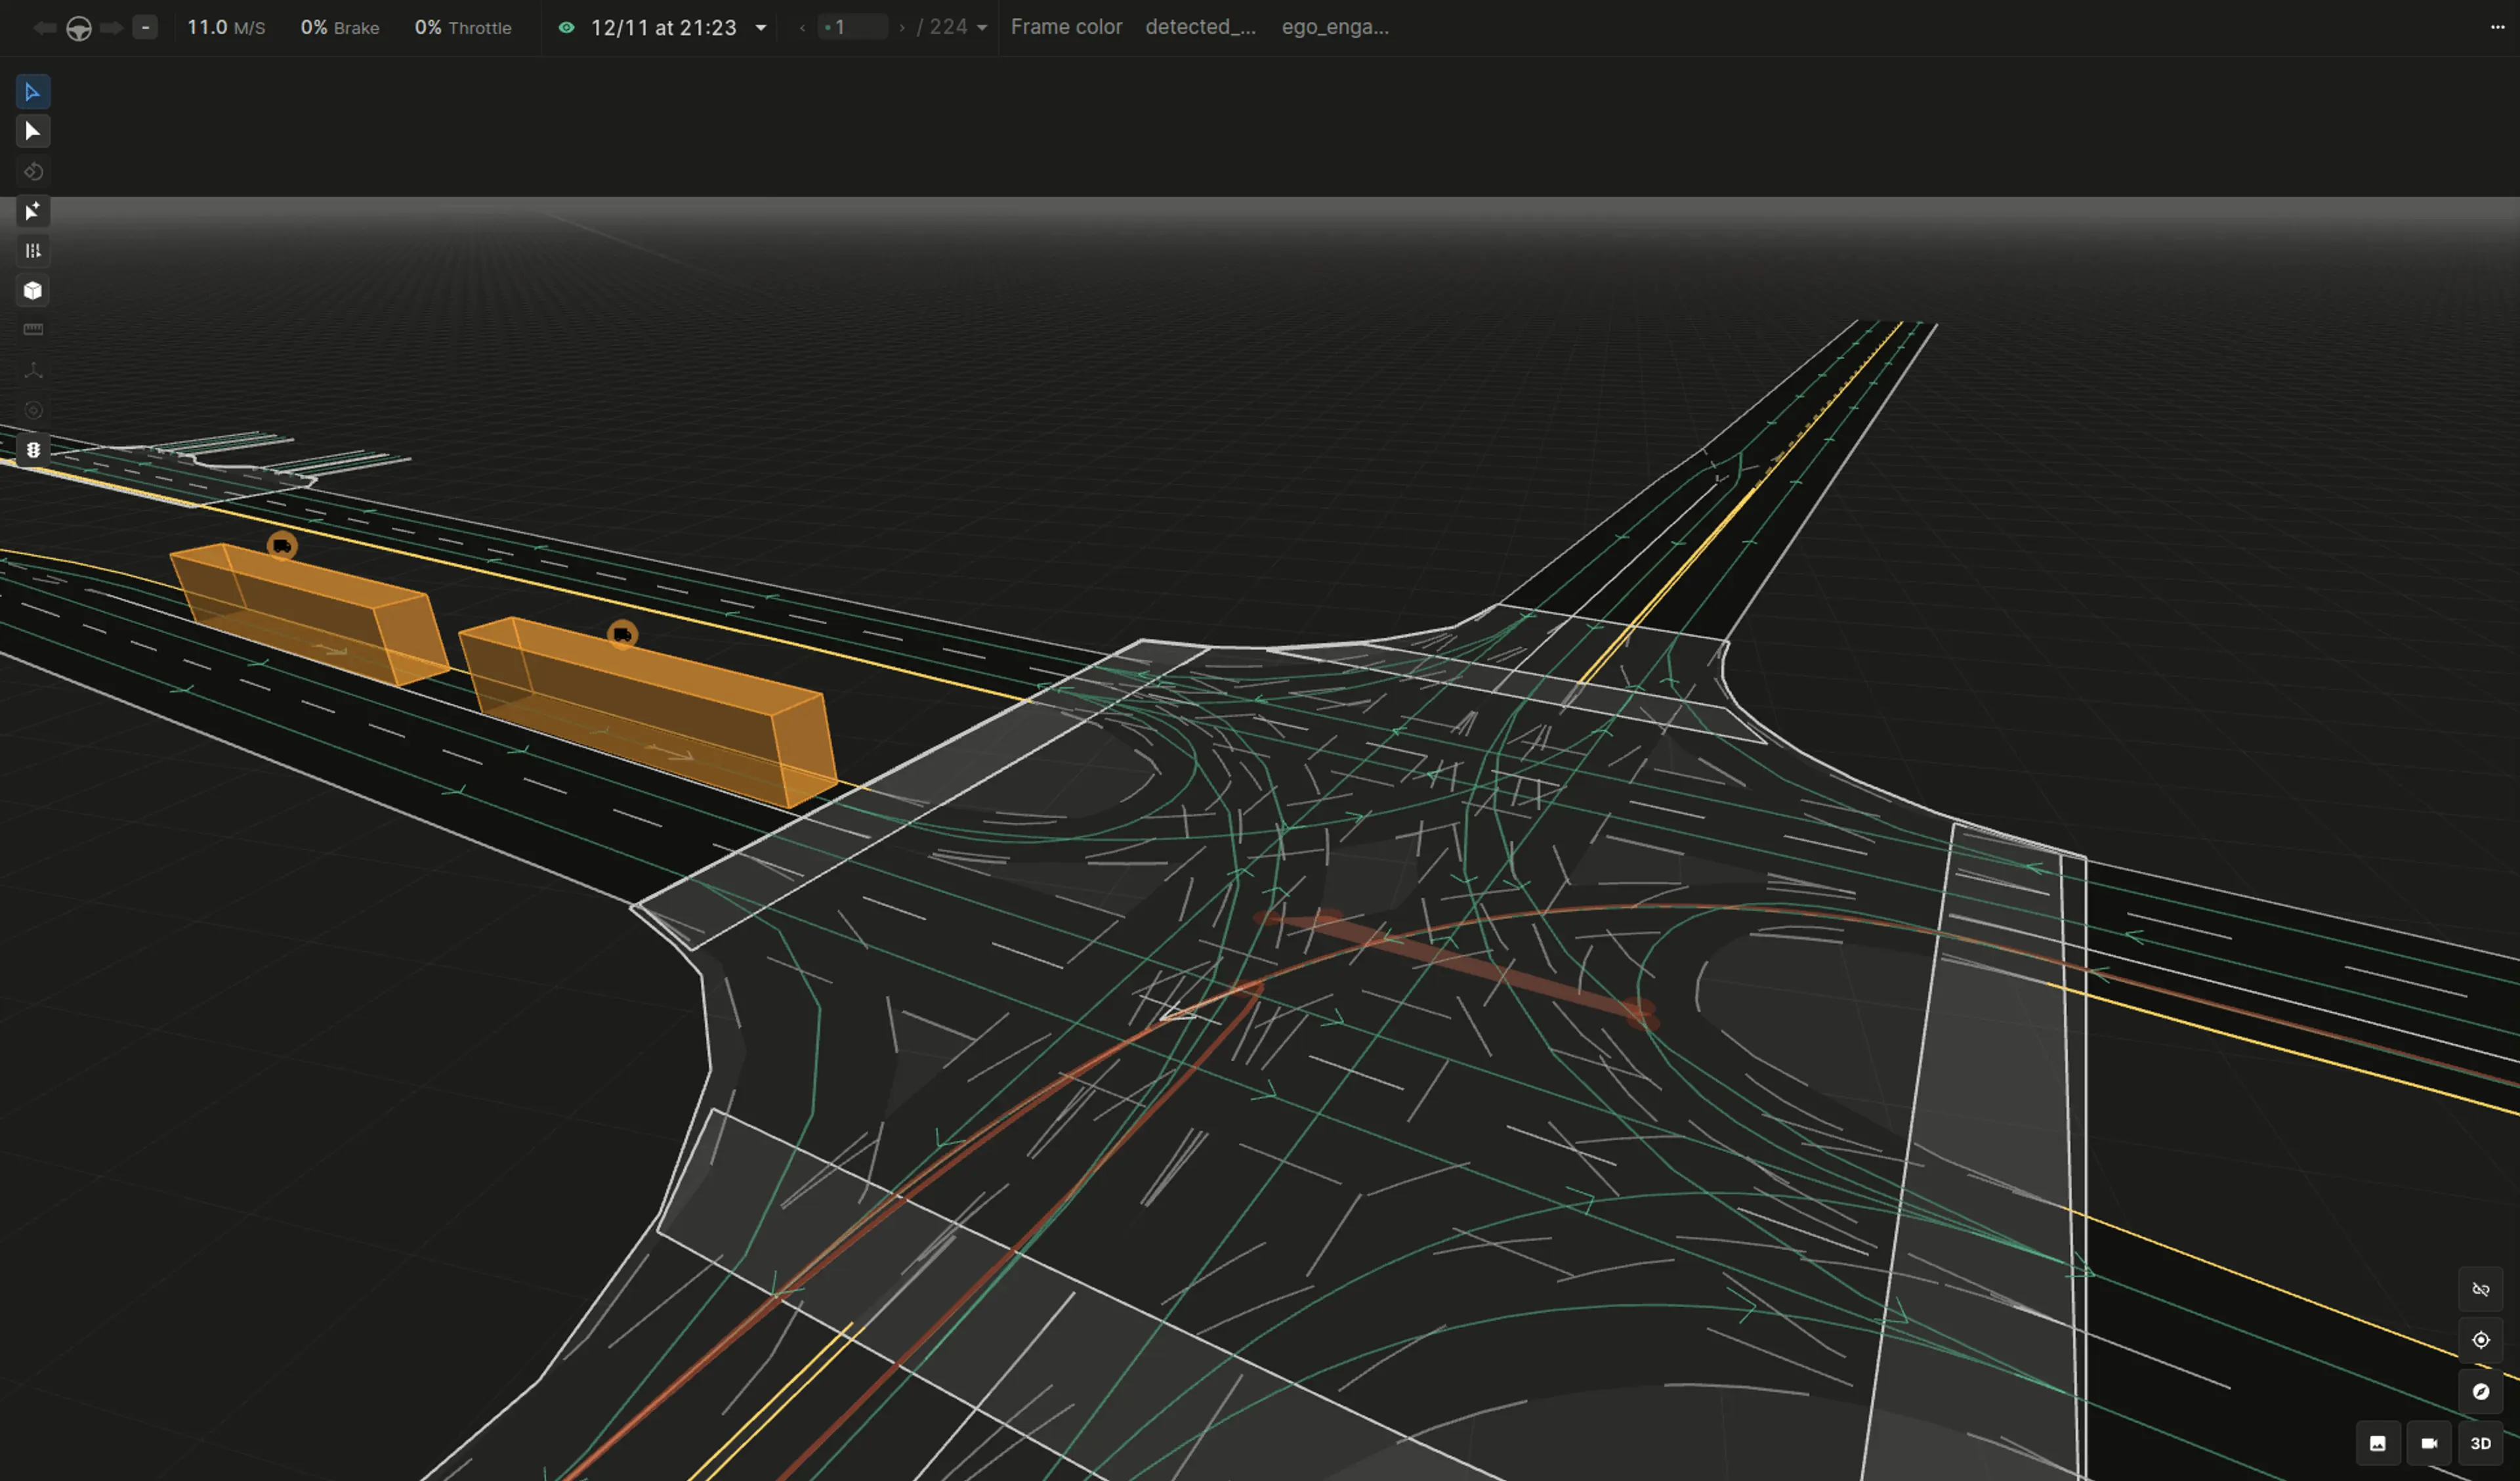Select the solid white arrow tool

[x=32, y=131]
